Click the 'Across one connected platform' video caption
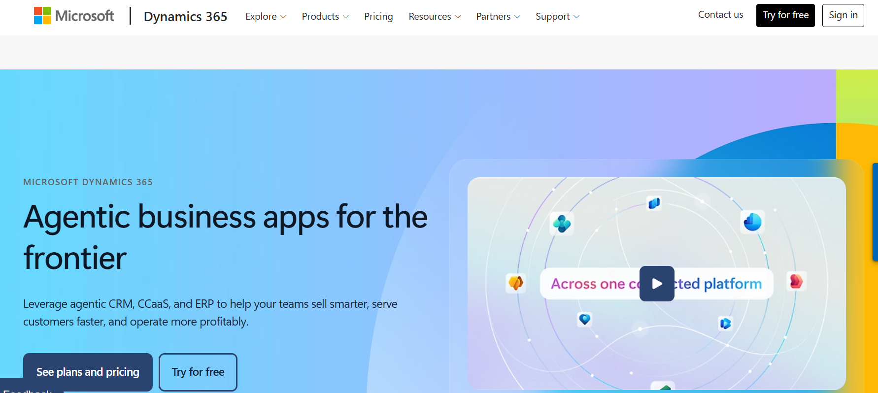This screenshot has height=393, width=878. (x=656, y=284)
